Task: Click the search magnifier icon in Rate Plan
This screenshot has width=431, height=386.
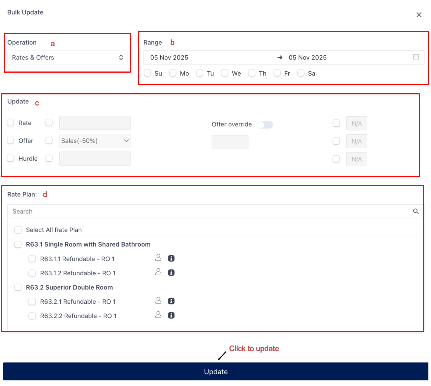Action: point(416,211)
